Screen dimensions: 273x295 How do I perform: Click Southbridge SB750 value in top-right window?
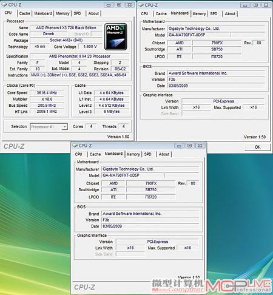pos(217,49)
